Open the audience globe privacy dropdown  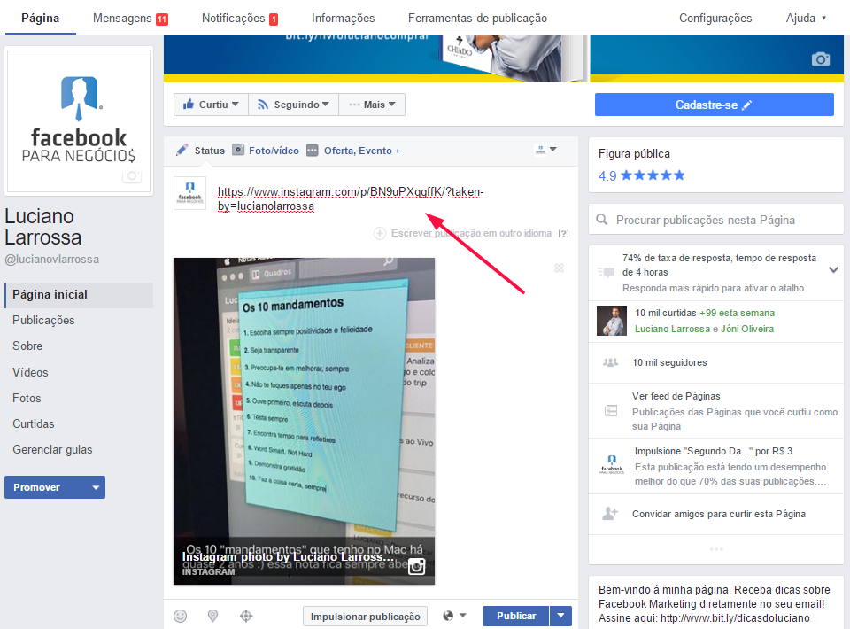click(454, 616)
